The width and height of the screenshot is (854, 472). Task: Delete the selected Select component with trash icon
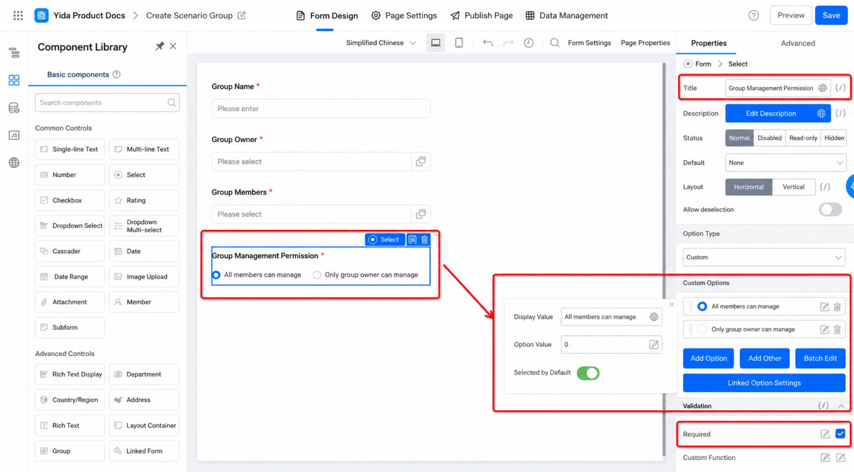(424, 240)
